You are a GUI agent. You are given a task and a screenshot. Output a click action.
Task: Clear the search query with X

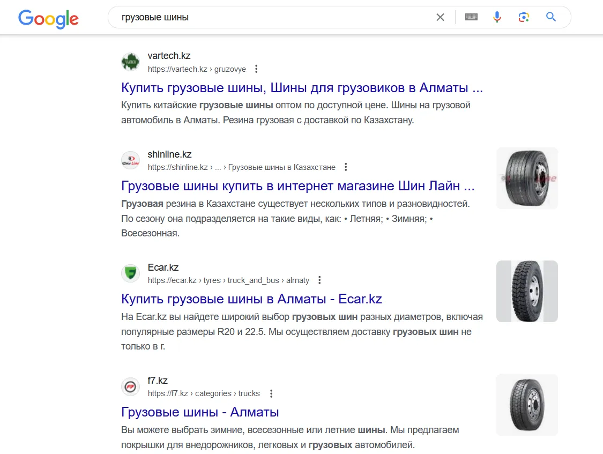pos(441,17)
